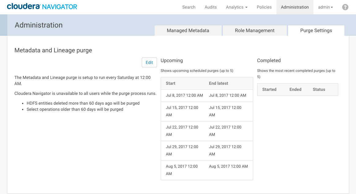Viewport: 356px width, 194px height.
Task: Select the Jul 8, 2017 upcoming purge row
Action: [x=207, y=95]
